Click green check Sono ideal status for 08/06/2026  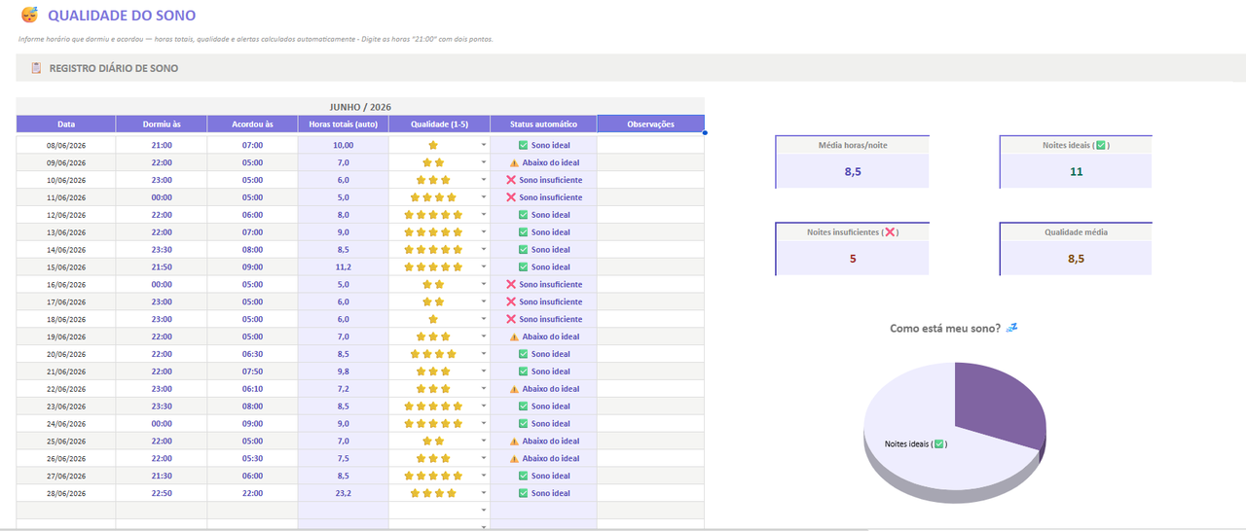tap(544, 145)
